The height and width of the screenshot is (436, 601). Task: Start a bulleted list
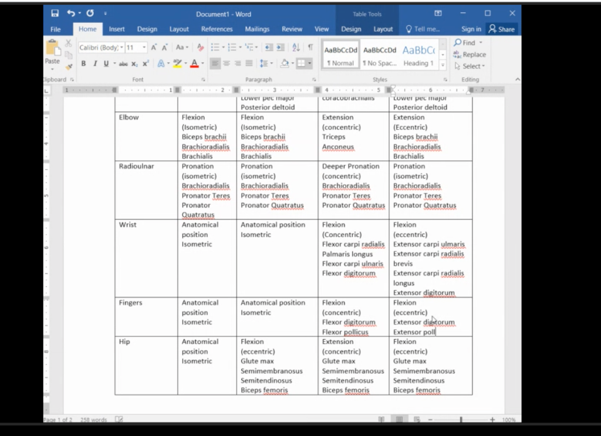pos(215,48)
